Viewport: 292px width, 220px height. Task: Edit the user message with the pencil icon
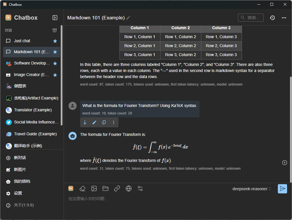(94, 122)
